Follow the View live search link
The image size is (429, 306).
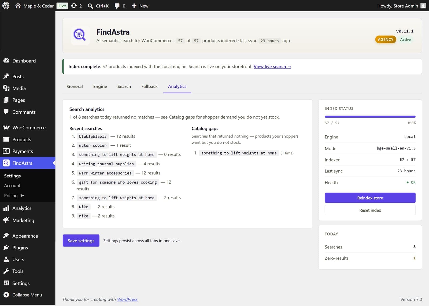[272, 67]
